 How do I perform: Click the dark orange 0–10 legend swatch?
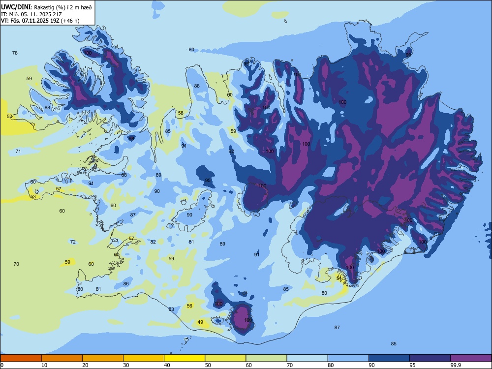coord(21,358)
